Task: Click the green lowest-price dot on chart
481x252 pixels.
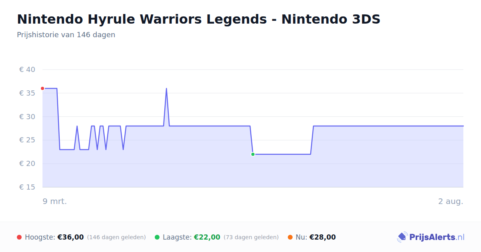Action: point(253,154)
